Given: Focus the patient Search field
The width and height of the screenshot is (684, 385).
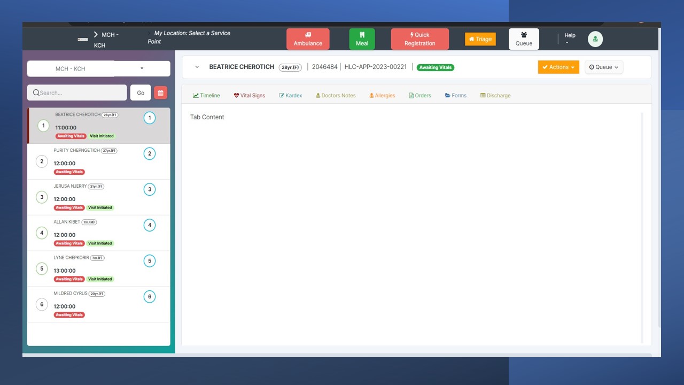Looking at the screenshot, I should tap(77, 93).
